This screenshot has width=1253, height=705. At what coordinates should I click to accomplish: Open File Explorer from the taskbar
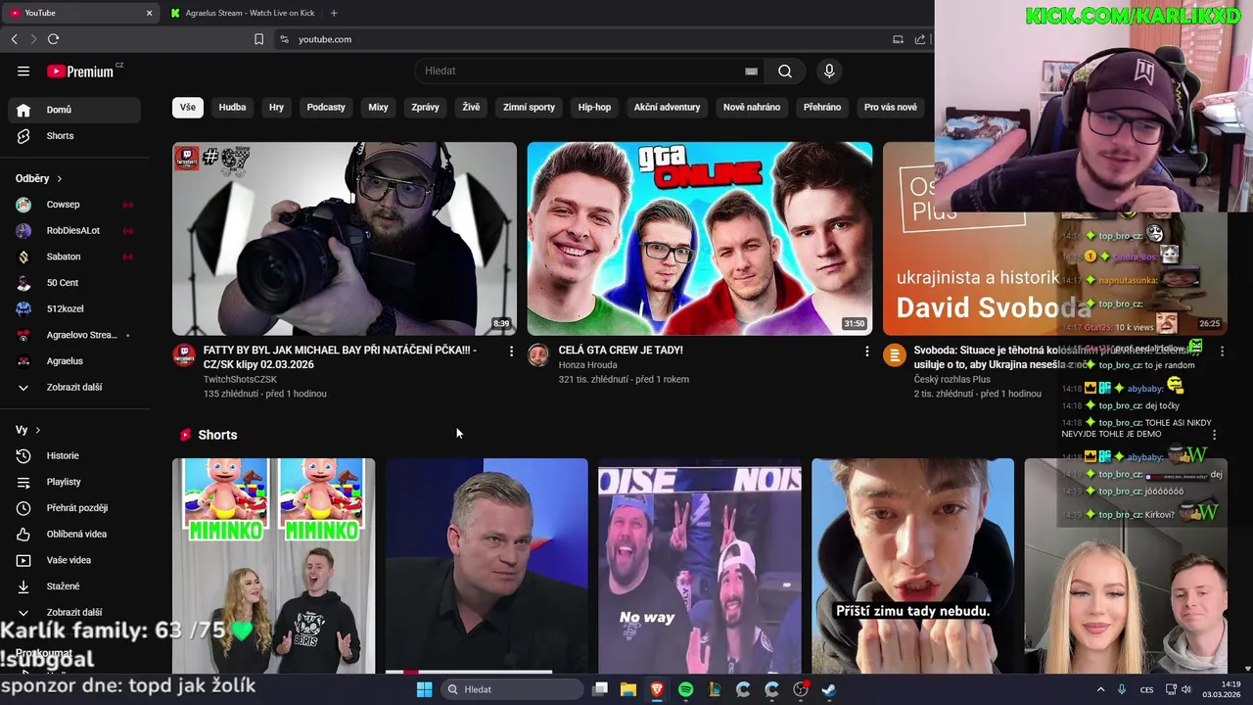tap(628, 689)
